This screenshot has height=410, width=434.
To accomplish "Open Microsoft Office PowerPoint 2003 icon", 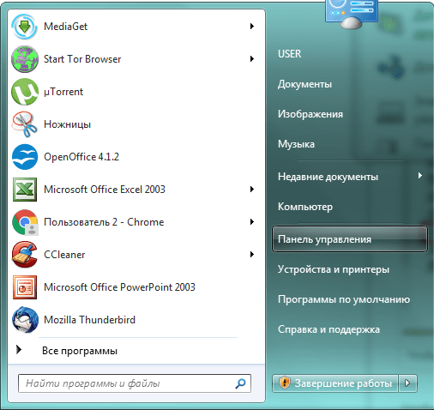I will (25, 287).
